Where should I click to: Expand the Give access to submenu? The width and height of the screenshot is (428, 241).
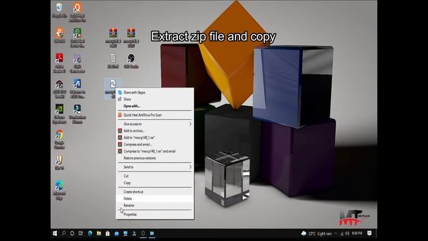click(154, 124)
